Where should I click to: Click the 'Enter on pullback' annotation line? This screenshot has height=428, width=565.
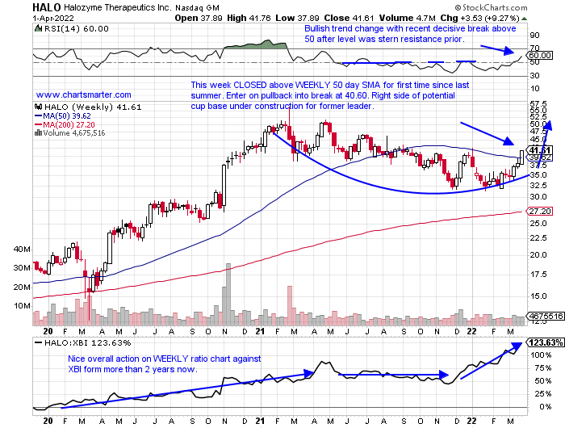click(x=323, y=95)
